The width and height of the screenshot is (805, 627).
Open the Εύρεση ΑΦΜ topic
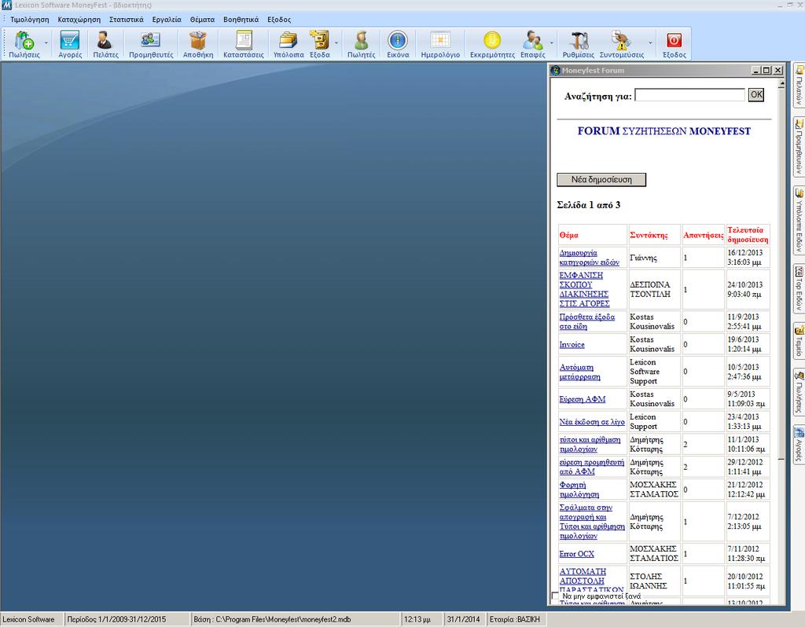click(583, 399)
